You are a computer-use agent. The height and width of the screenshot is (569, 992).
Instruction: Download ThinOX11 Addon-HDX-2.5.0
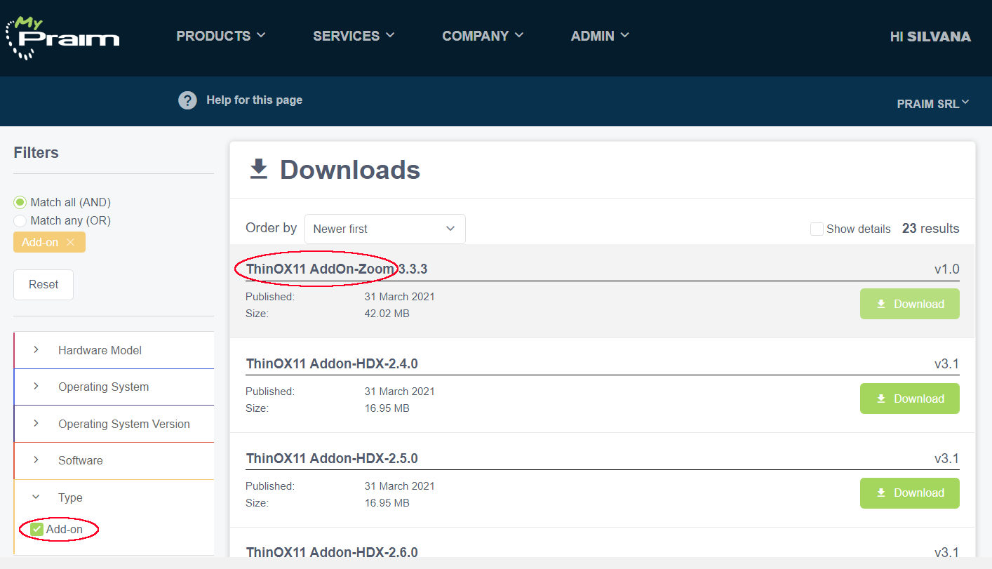click(909, 493)
